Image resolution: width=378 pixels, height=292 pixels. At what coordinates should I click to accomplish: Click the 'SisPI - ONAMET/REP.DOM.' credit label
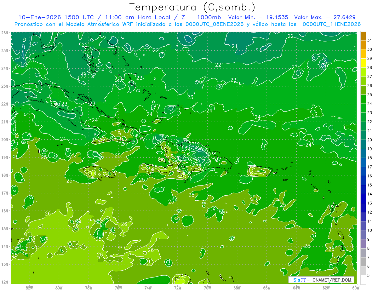(321, 280)
